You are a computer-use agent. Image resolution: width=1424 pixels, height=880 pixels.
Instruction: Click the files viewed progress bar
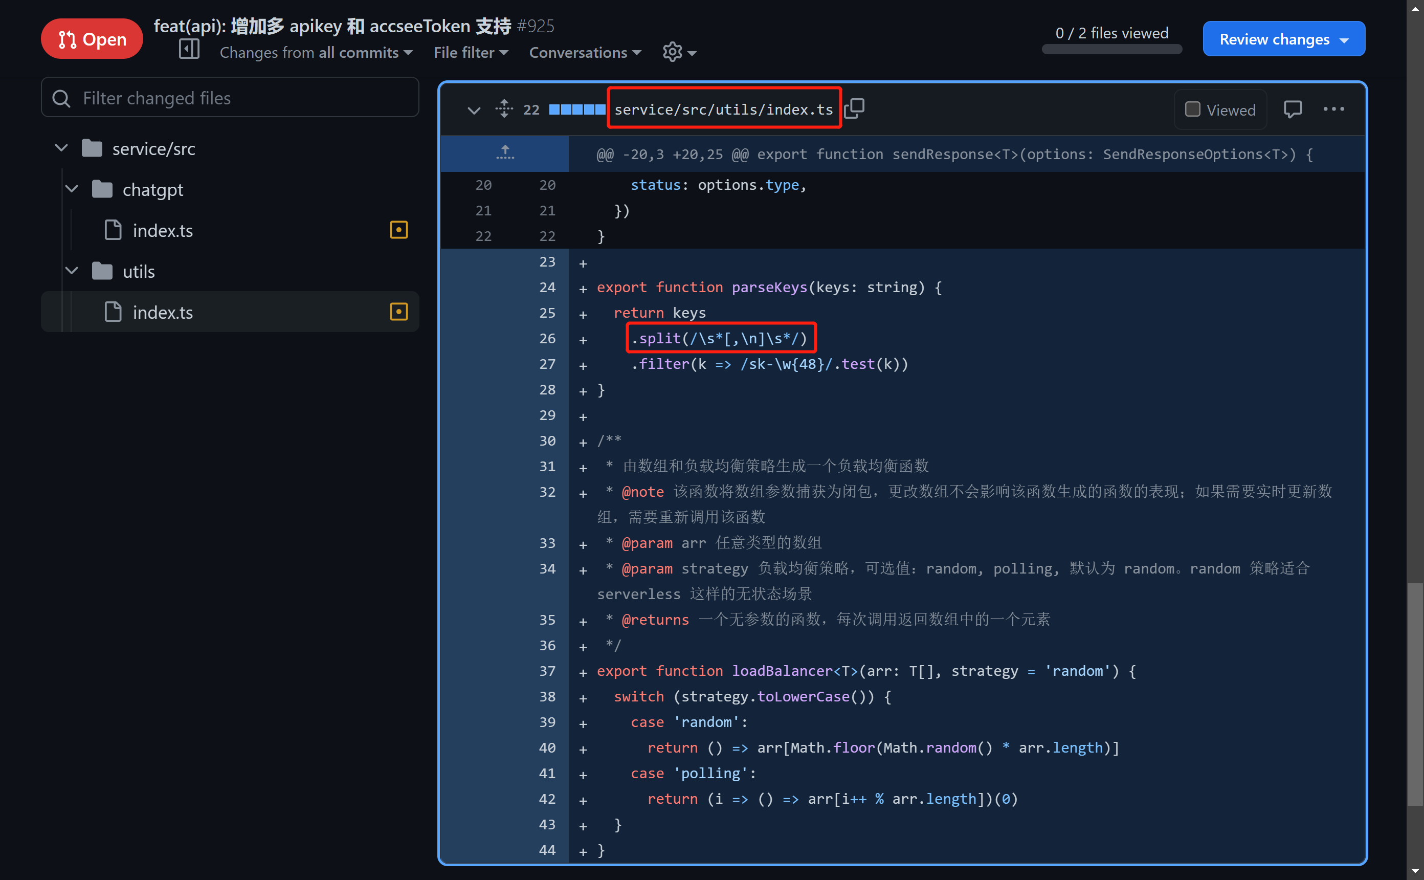1111,50
